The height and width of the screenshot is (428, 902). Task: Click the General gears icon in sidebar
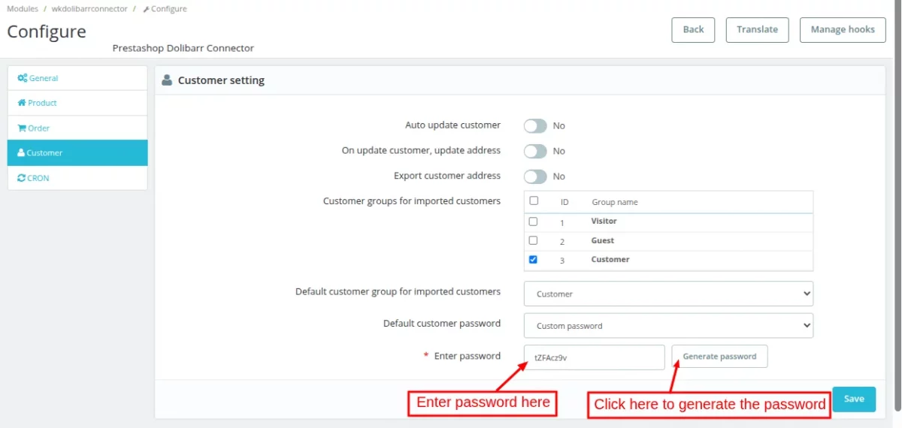click(23, 78)
